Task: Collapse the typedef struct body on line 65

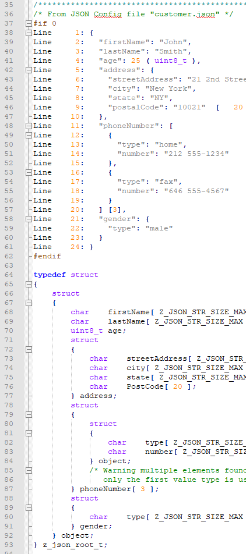Action: (x=29, y=284)
